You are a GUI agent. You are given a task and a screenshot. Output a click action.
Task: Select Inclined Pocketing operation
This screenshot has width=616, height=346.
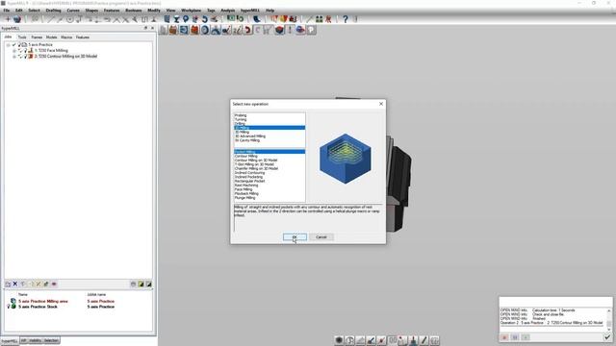click(x=248, y=177)
